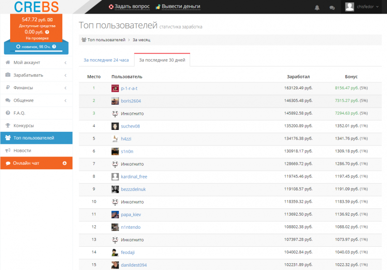Expand the 'Мой аккаунт' chevron
The width and height of the screenshot is (387, 270).
(x=65, y=63)
